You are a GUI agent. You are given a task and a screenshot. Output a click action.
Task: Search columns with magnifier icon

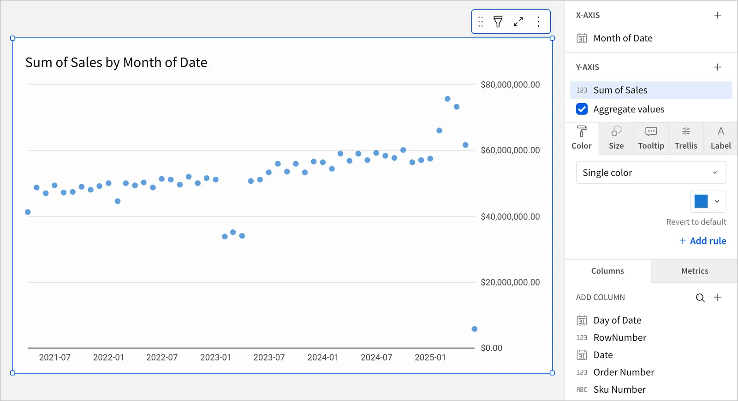coord(700,297)
